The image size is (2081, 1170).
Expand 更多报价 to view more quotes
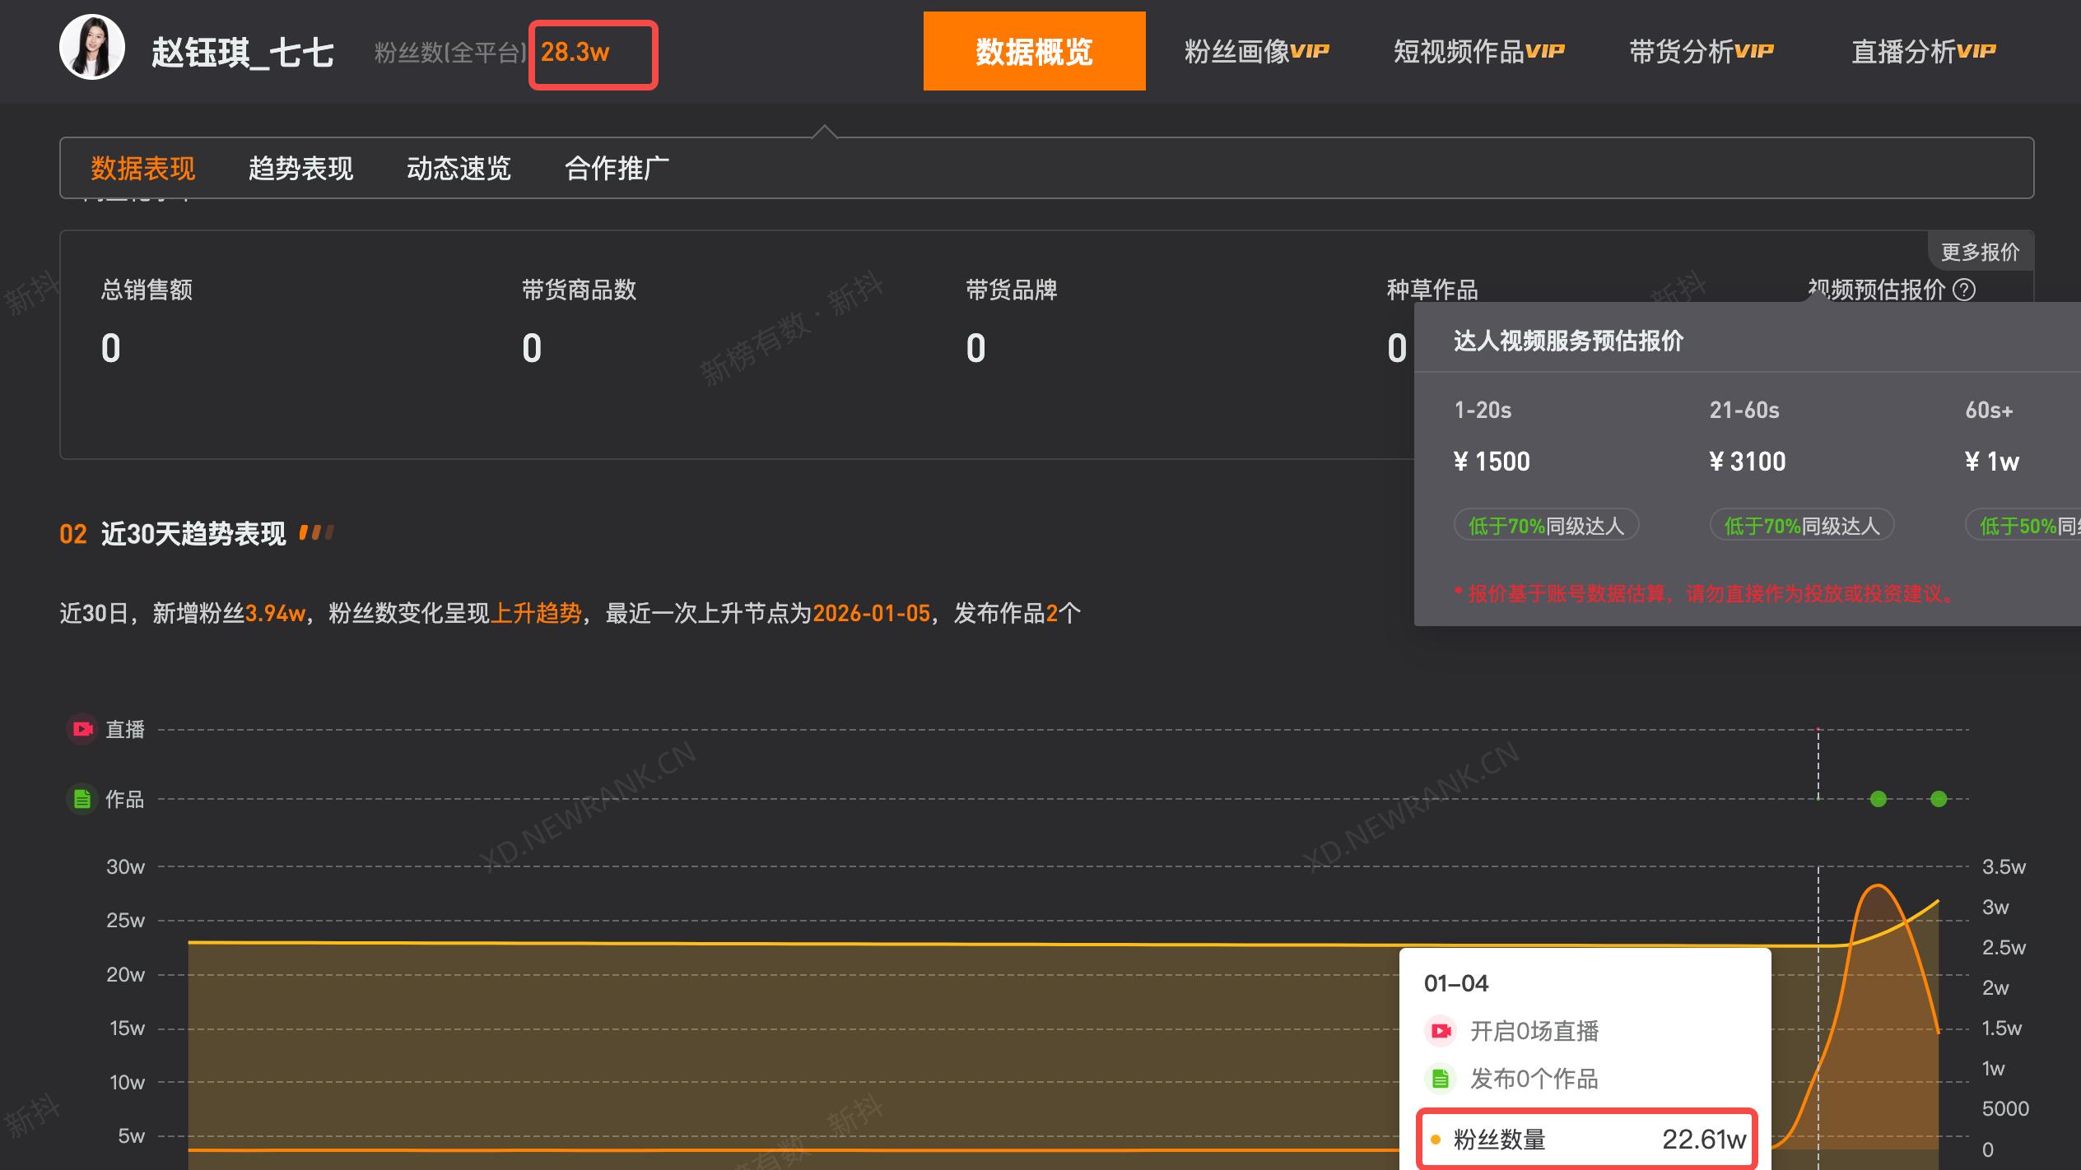[1980, 251]
